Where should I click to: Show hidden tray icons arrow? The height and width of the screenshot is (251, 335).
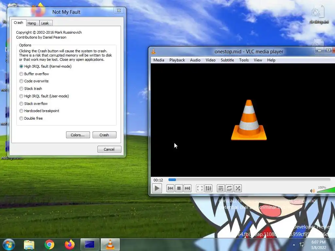(294, 245)
